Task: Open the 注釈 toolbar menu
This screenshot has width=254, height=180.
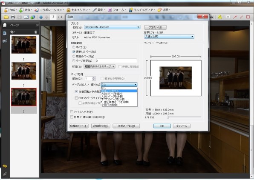Action: pyautogui.click(x=164, y=10)
